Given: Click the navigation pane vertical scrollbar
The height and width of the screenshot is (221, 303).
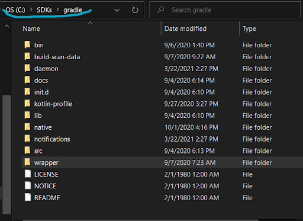Looking at the screenshot, I should (7, 155).
